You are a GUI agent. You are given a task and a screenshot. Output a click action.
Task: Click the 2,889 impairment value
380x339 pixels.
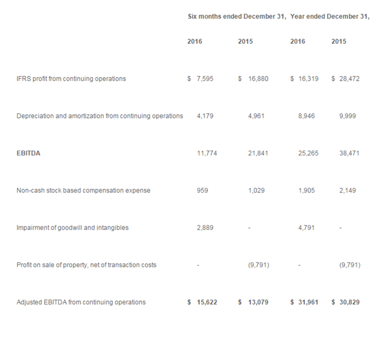(205, 228)
